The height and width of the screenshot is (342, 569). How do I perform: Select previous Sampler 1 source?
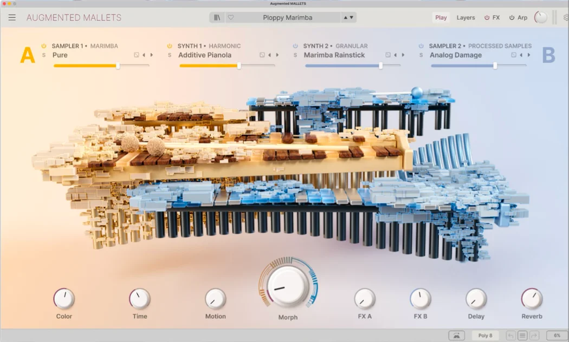coord(144,55)
